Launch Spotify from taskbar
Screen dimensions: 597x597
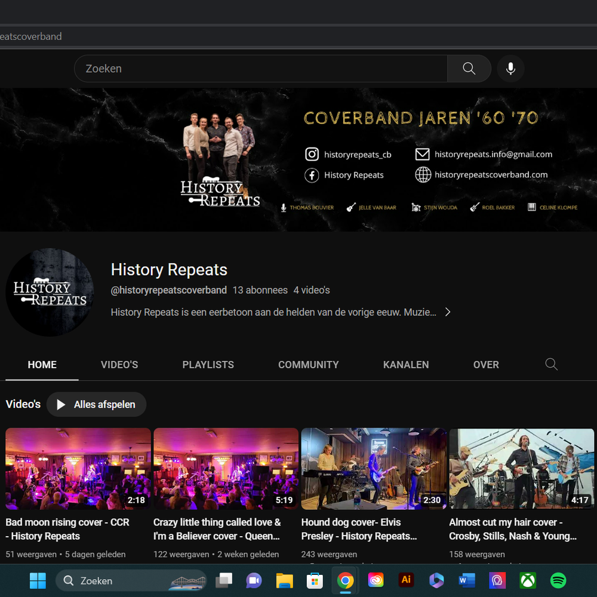[x=558, y=581]
